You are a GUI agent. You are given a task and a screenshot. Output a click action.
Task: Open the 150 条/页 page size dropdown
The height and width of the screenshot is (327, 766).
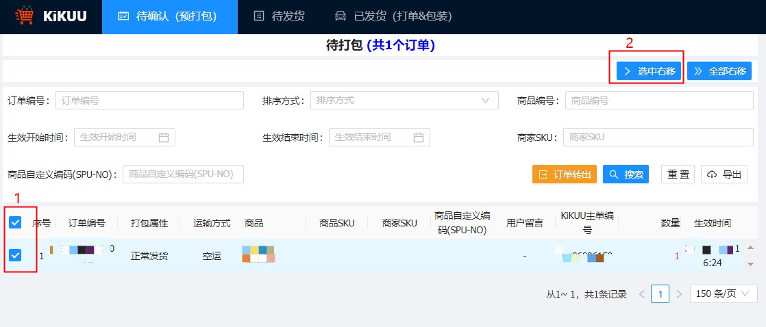click(x=723, y=293)
